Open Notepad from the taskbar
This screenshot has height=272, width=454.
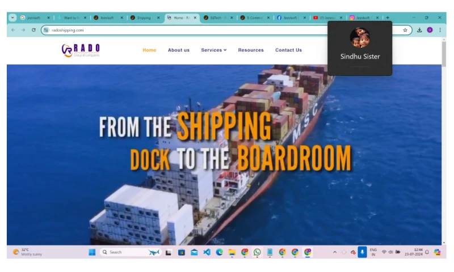click(270, 252)
